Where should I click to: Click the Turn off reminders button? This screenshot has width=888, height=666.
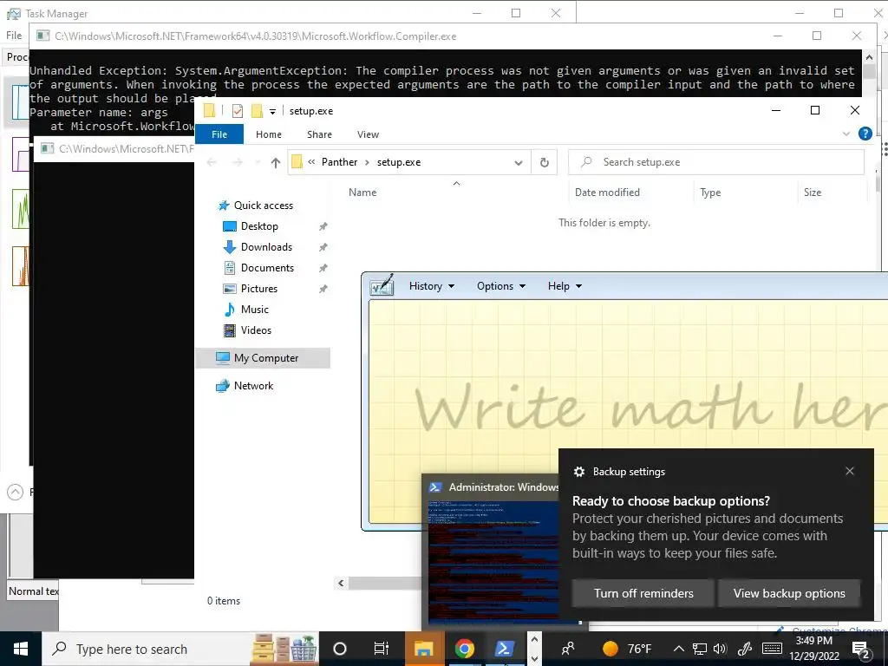click(x=643, y=593)
